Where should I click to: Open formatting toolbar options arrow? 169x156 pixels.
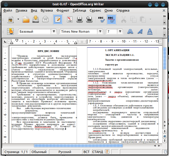pyautogui.click(x=164, y=35)
